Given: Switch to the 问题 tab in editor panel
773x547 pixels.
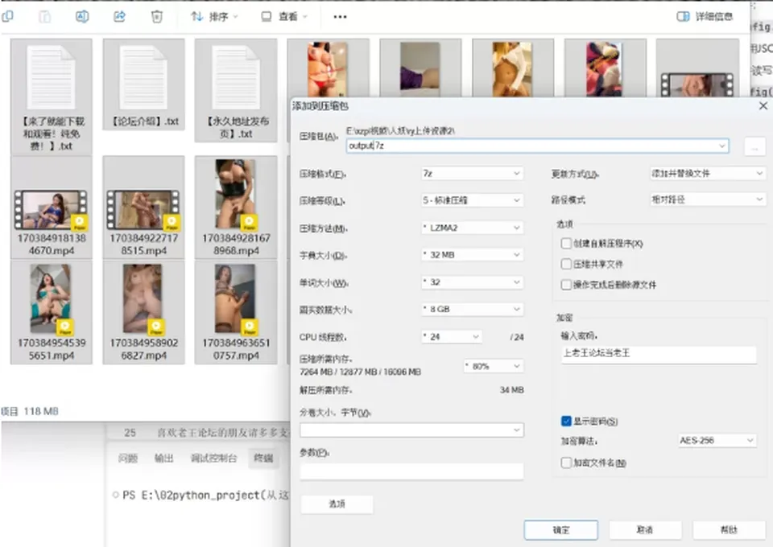Looking at the screenshot, I should [128, 459].
